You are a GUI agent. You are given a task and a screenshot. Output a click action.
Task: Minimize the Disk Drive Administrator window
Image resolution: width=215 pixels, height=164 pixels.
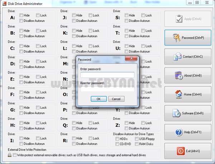coord(190,3)
